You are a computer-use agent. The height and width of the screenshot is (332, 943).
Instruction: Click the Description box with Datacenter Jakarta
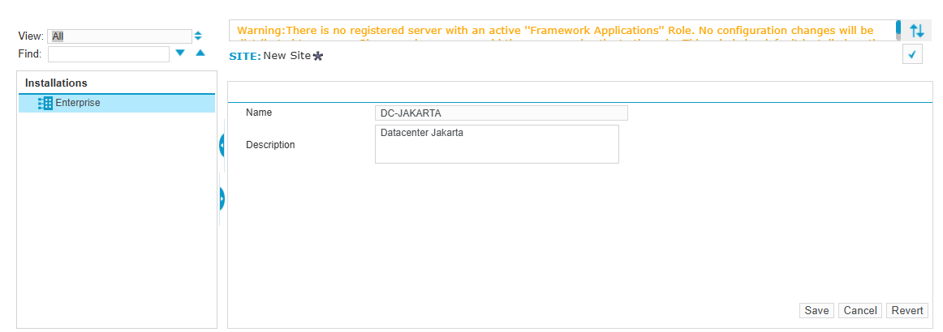[x=497, y=144]
